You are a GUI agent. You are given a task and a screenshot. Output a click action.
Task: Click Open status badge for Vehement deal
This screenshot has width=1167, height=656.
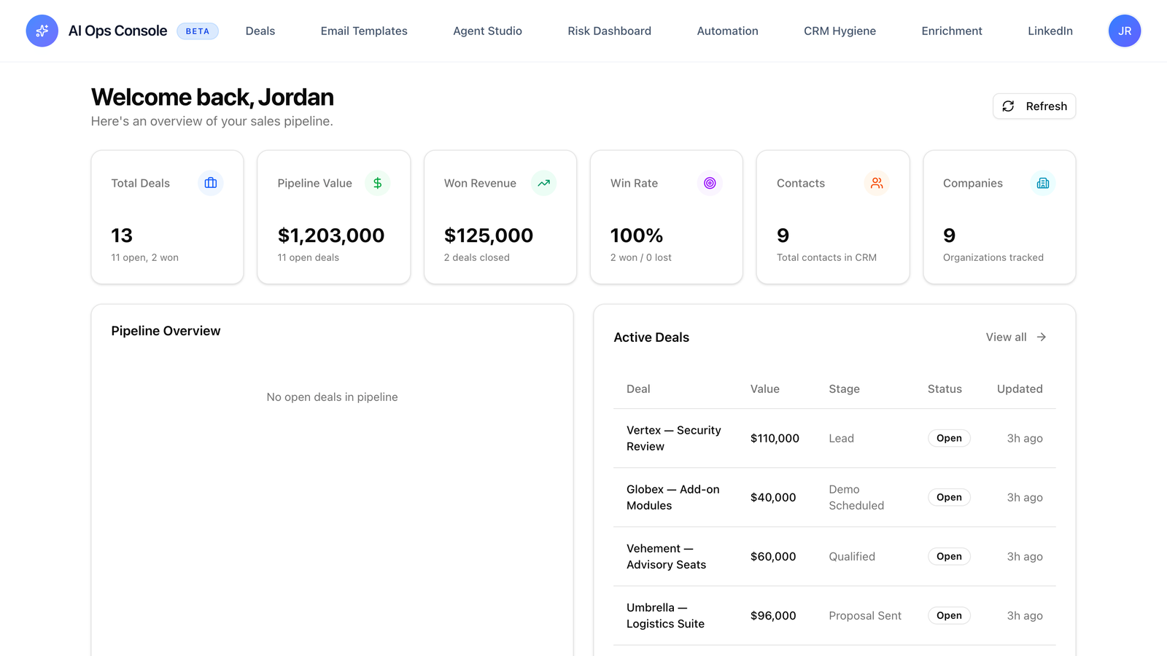point(949,556)
